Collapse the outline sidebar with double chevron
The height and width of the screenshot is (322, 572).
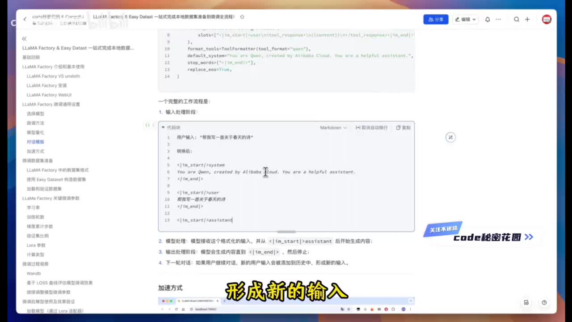[24, 39]
